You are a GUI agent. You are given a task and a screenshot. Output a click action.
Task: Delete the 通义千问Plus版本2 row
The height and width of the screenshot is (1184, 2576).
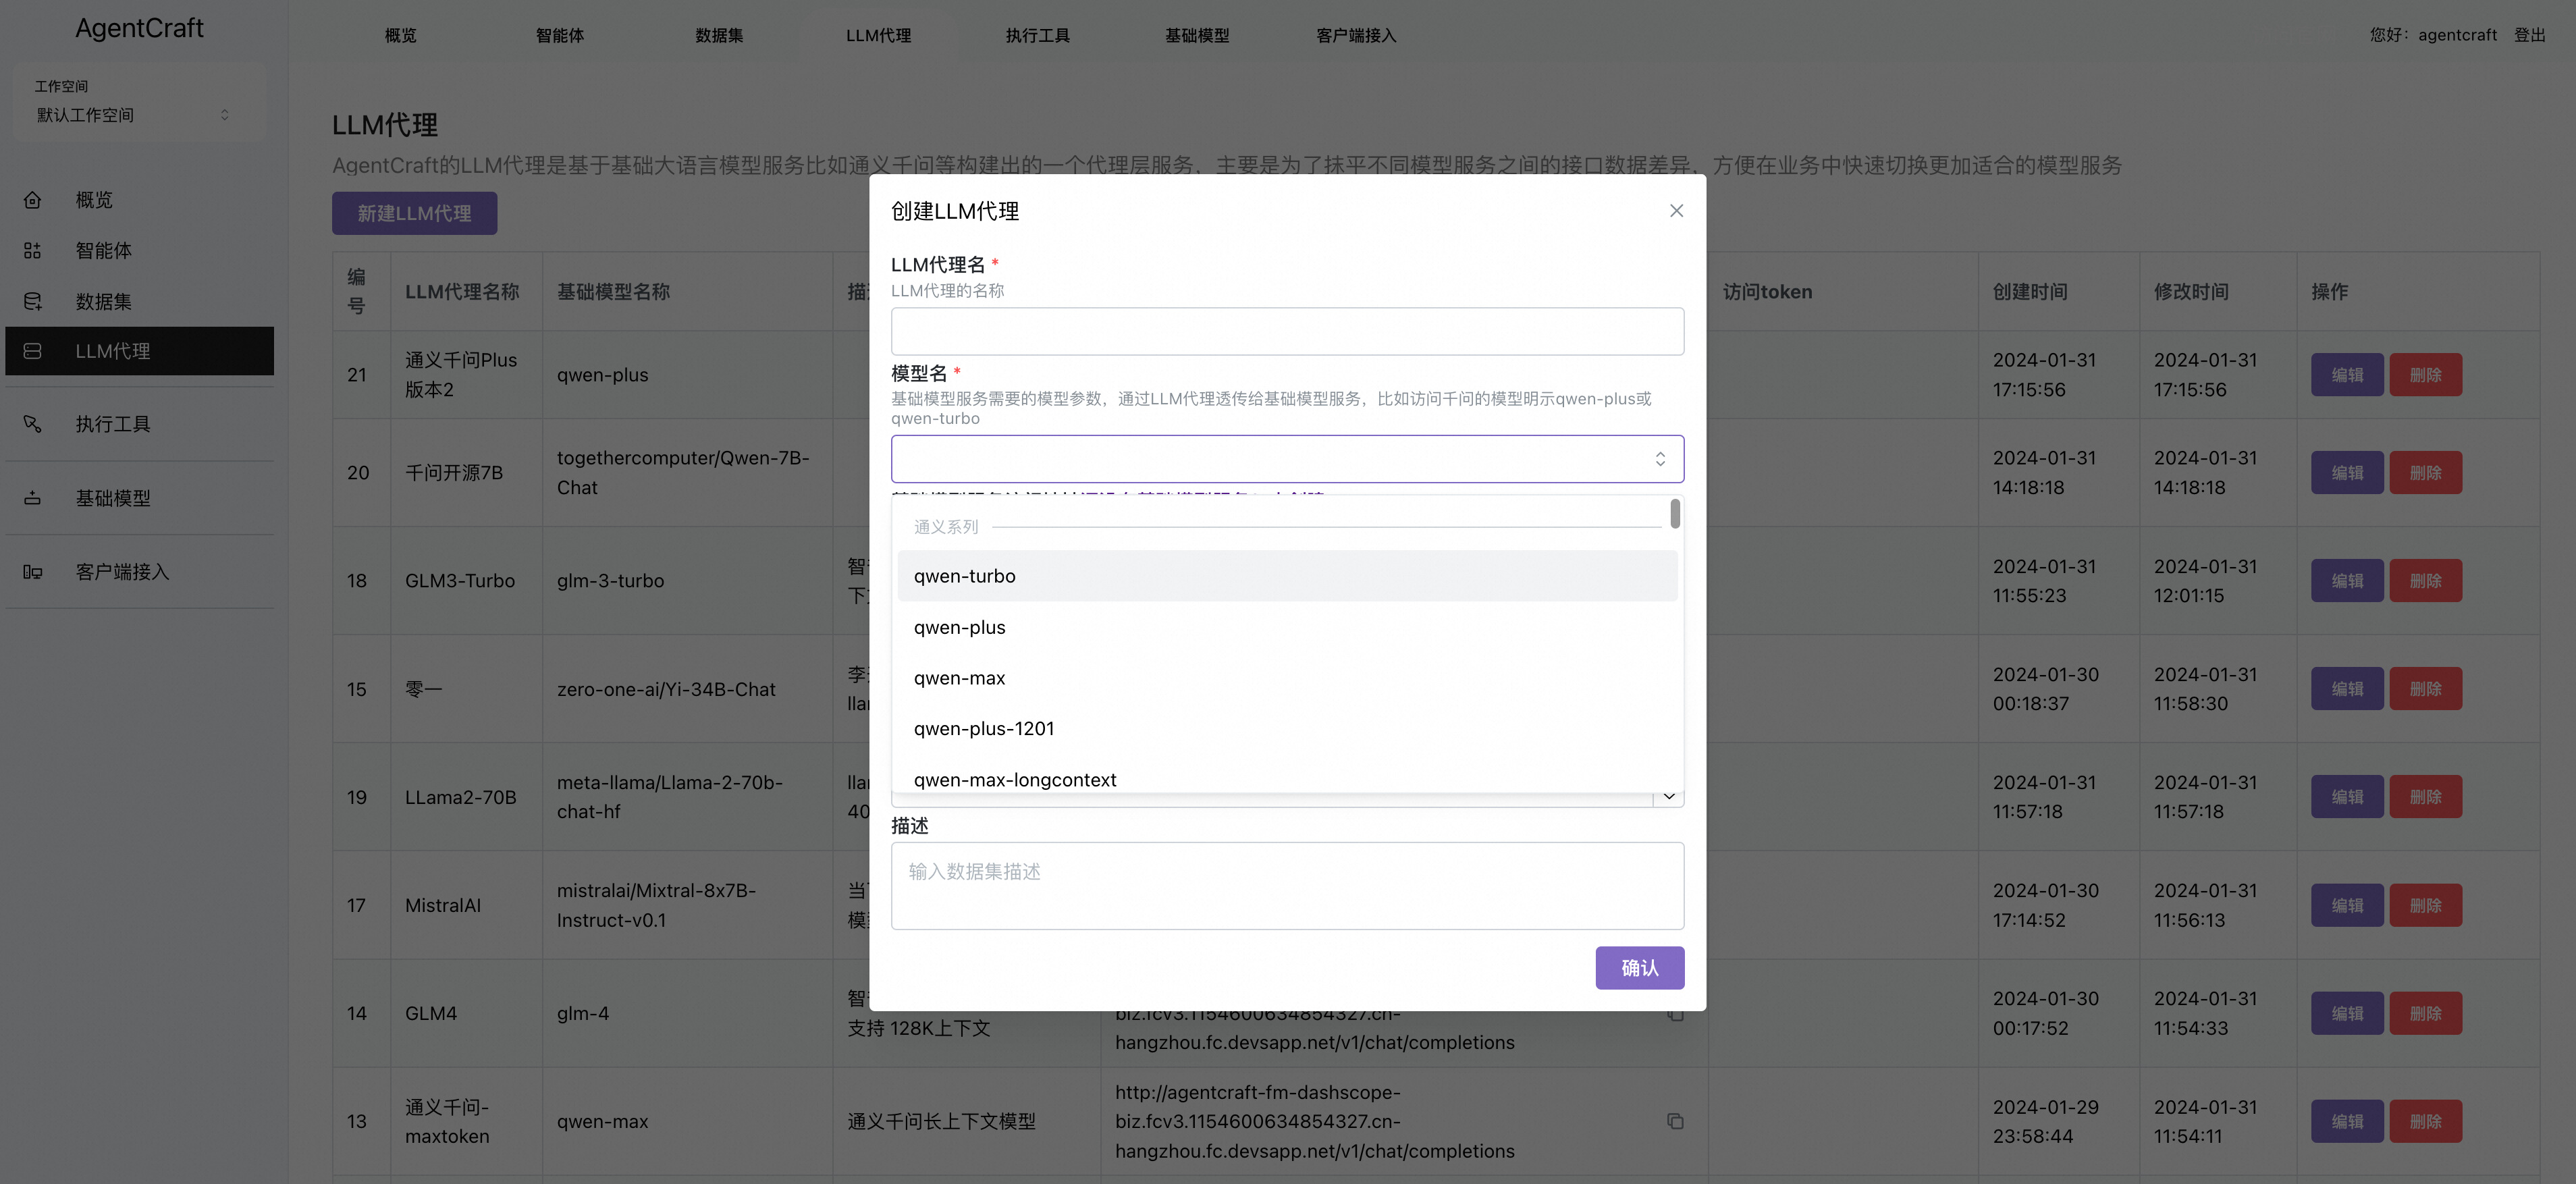pyautogui.click(x=2425, y=375)
